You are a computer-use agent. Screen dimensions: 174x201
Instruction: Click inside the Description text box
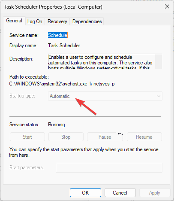pyautogui.click(x=102, y=61)
